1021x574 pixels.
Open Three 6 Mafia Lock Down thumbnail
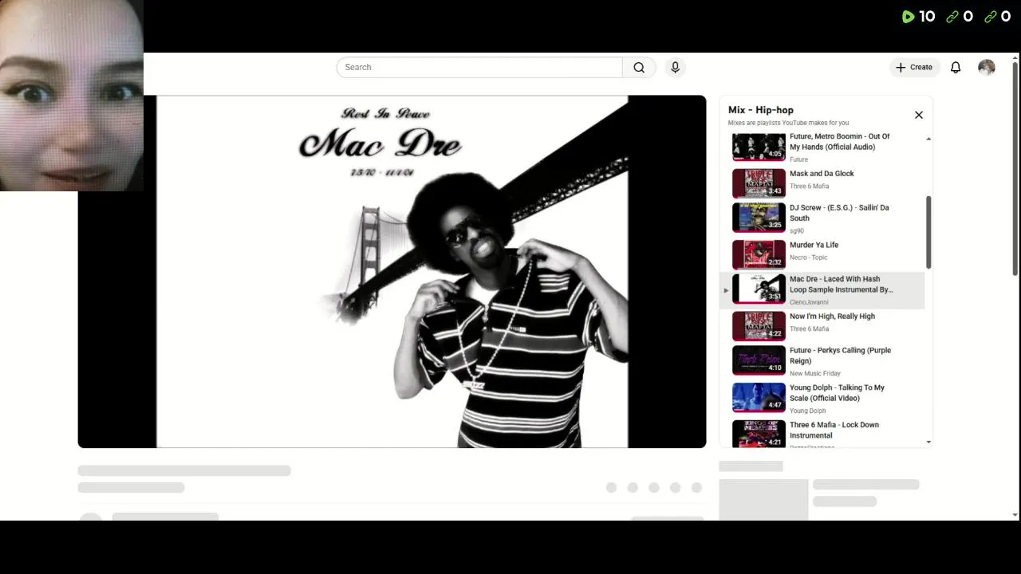tap(759, 434)
